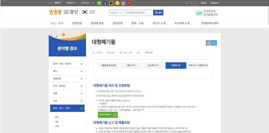Screen dimensions: 269x133
Task: Share the page using the blue share icon
Action: click(x=214, y=43)
